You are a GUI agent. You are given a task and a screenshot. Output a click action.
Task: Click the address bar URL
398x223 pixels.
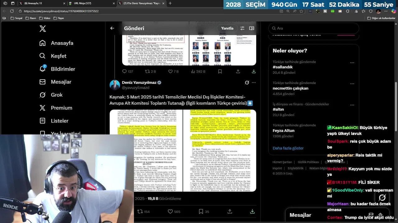(x=61, y=11)
